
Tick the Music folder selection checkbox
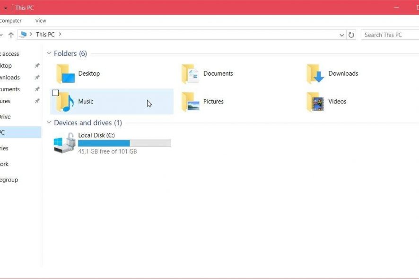[x=56, y=93]
